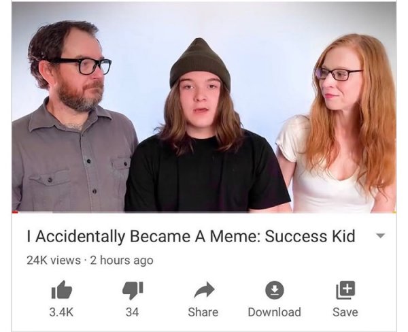Click the red progress bar start
Viewport: 408px width, 332px height.
click(15, 212)
